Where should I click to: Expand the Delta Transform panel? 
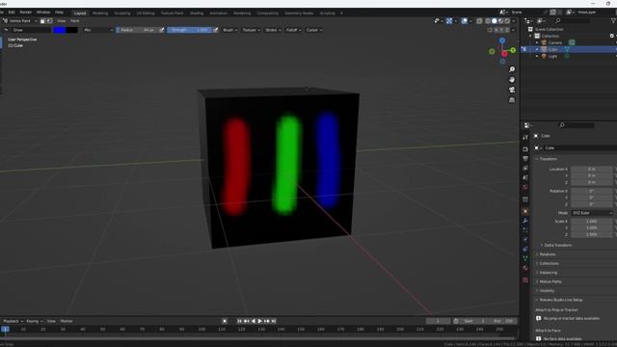(x=557, y=245)
